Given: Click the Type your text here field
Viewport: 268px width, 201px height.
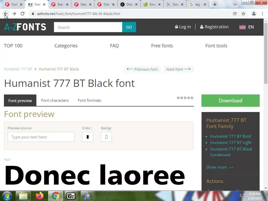Looking at the screenshot, I should click(41, 137).
